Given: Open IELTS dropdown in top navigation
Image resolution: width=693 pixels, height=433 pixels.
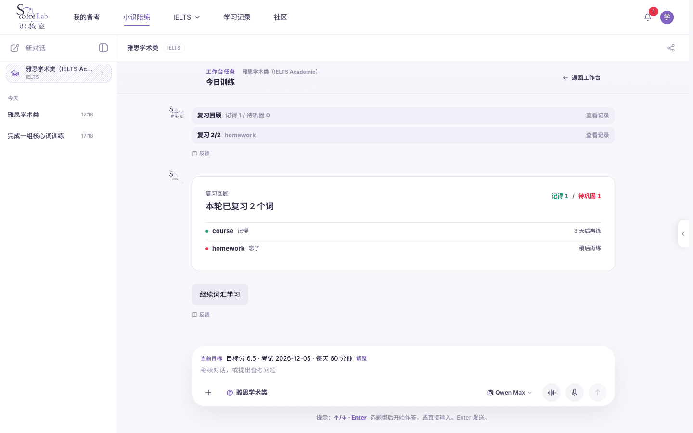Looking at the screenshot, I should point(186,17).
